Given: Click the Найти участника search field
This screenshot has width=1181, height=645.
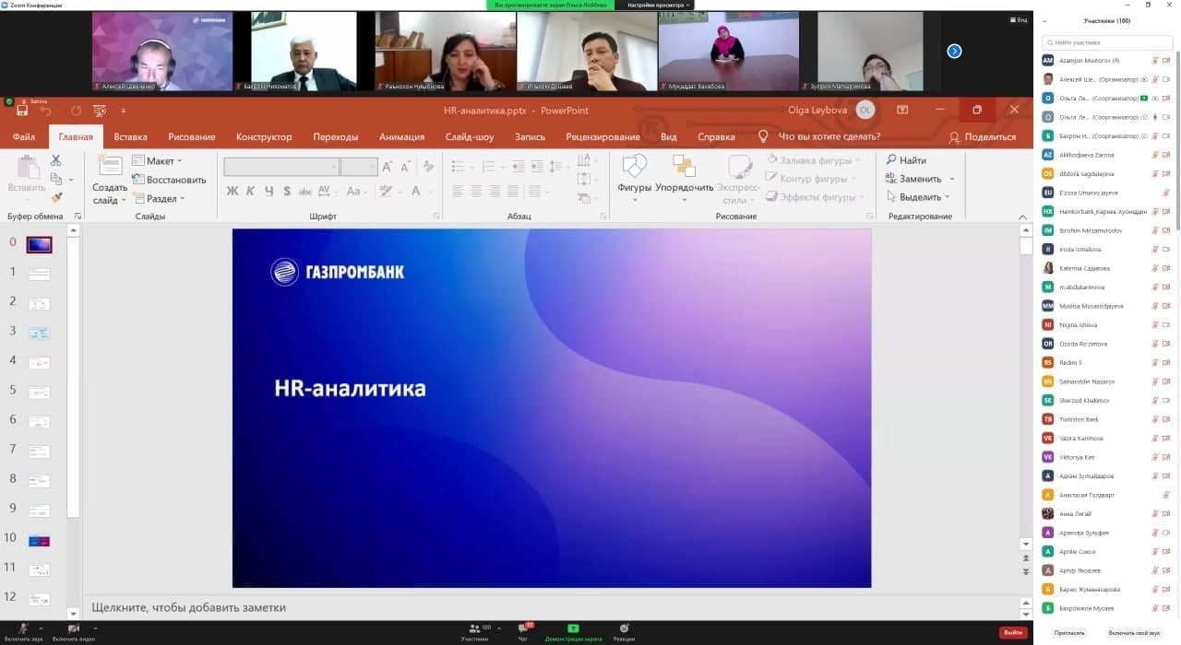Looking at the screenshot, I should [x=1107, y=42].
